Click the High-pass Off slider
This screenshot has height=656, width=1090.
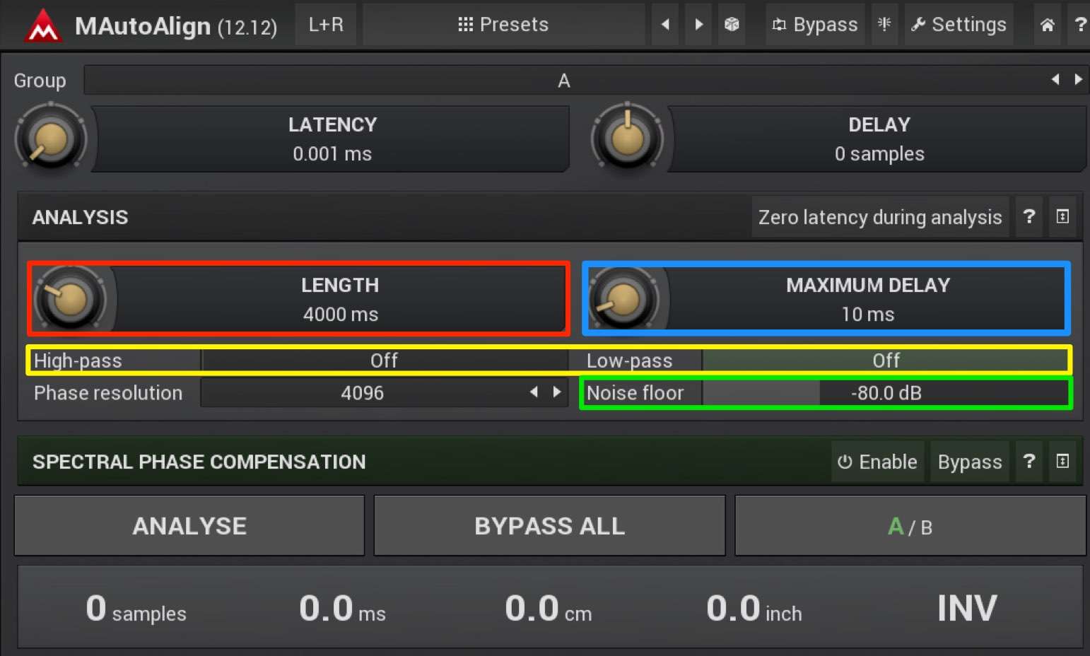click(384, 361)
